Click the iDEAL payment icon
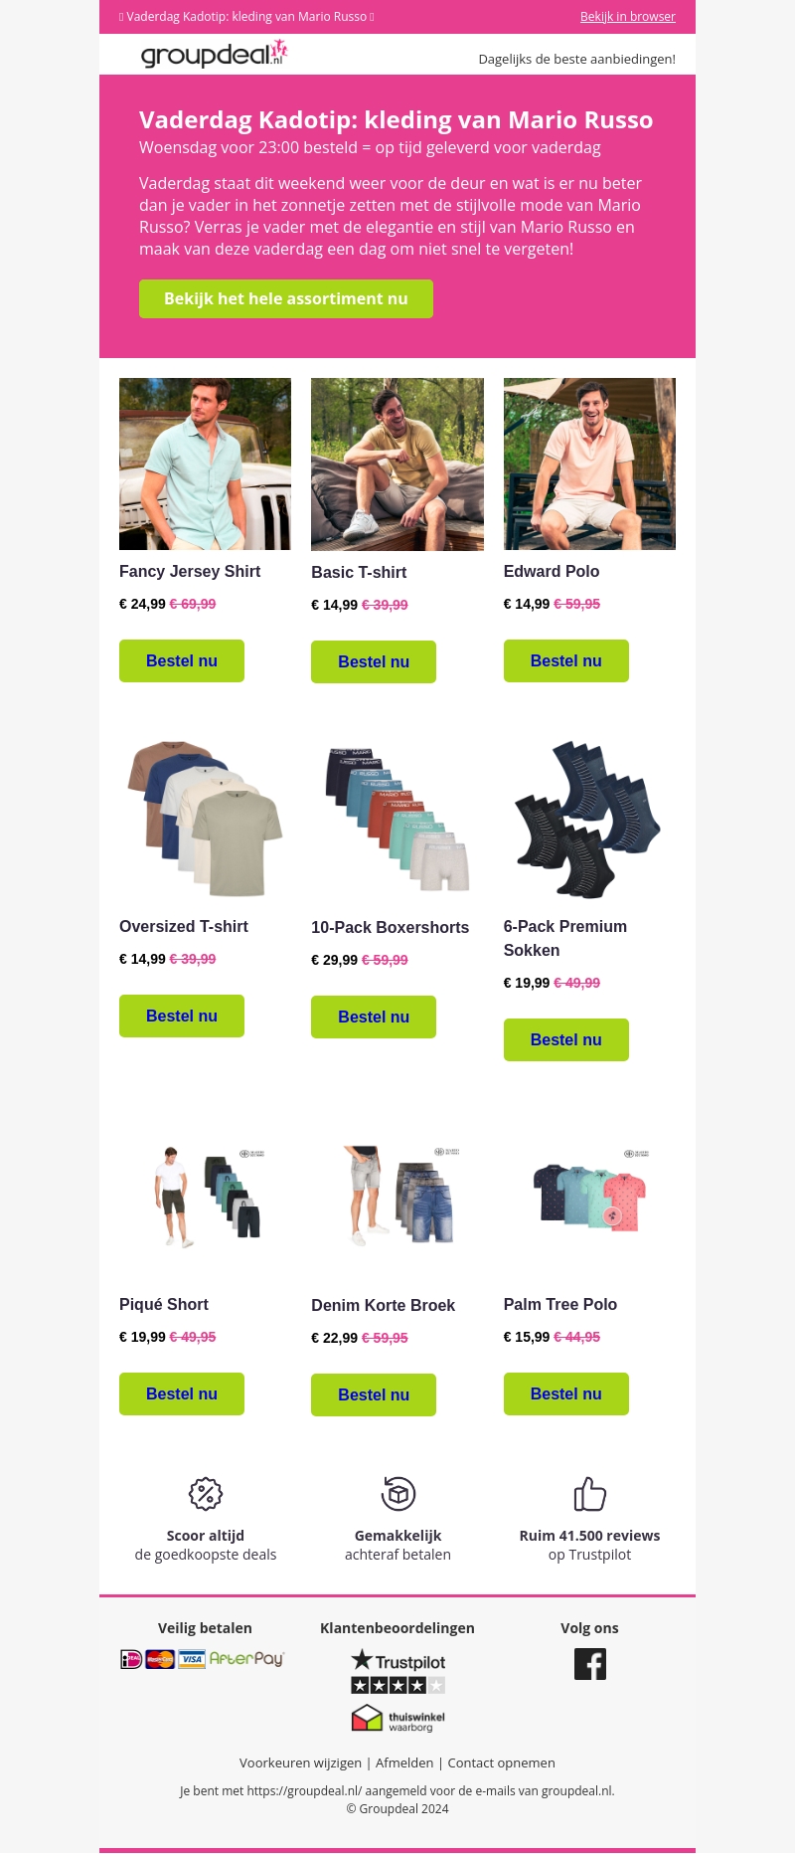Viewport: 795px width, 1854px height. (131, 1658)
